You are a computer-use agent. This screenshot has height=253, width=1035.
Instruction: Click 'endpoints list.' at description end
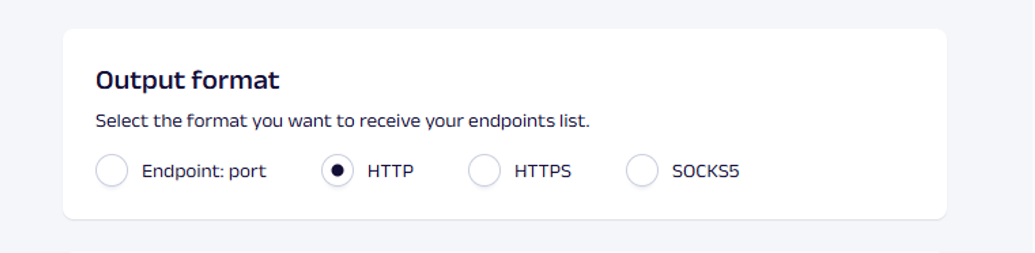click(x=529, y=121)
